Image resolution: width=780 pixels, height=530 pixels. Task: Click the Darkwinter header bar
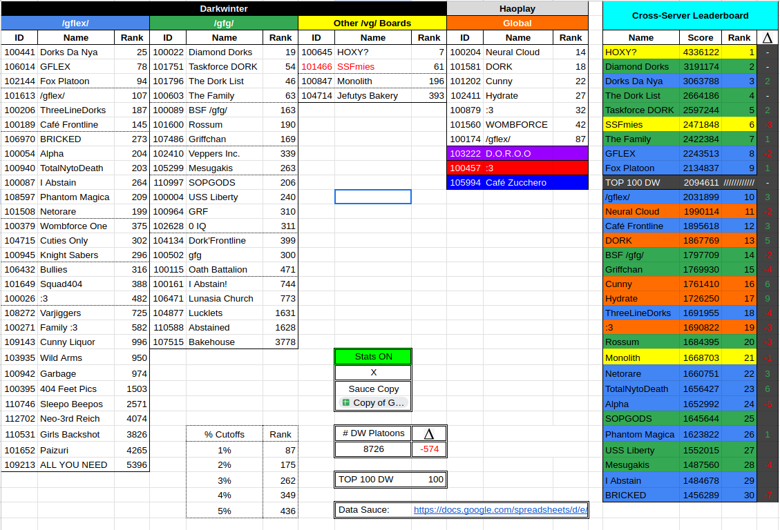click(x=224, y=8)
